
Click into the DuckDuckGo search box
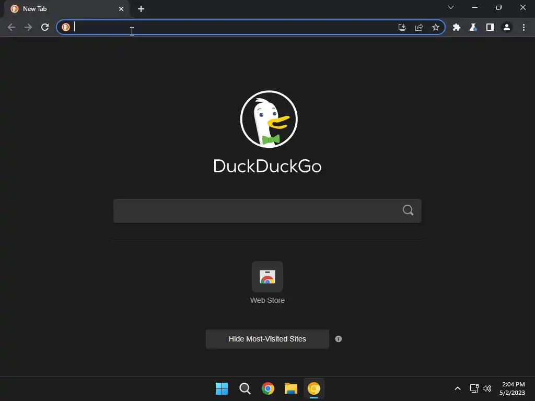pos(267,211)
